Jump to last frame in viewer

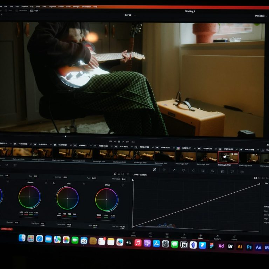pos(128,142)
